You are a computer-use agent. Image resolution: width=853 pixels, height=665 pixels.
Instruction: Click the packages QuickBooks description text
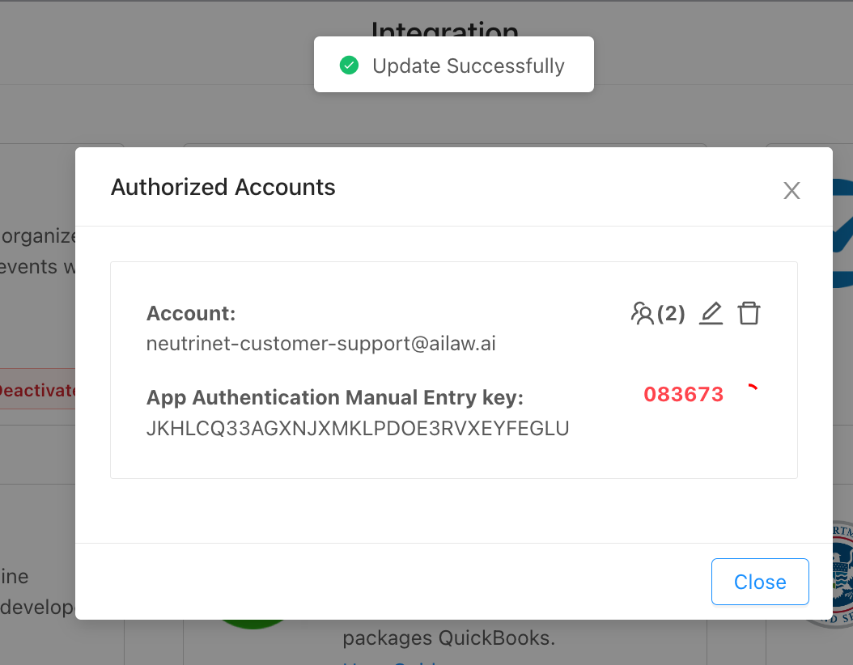coord(449,637)
